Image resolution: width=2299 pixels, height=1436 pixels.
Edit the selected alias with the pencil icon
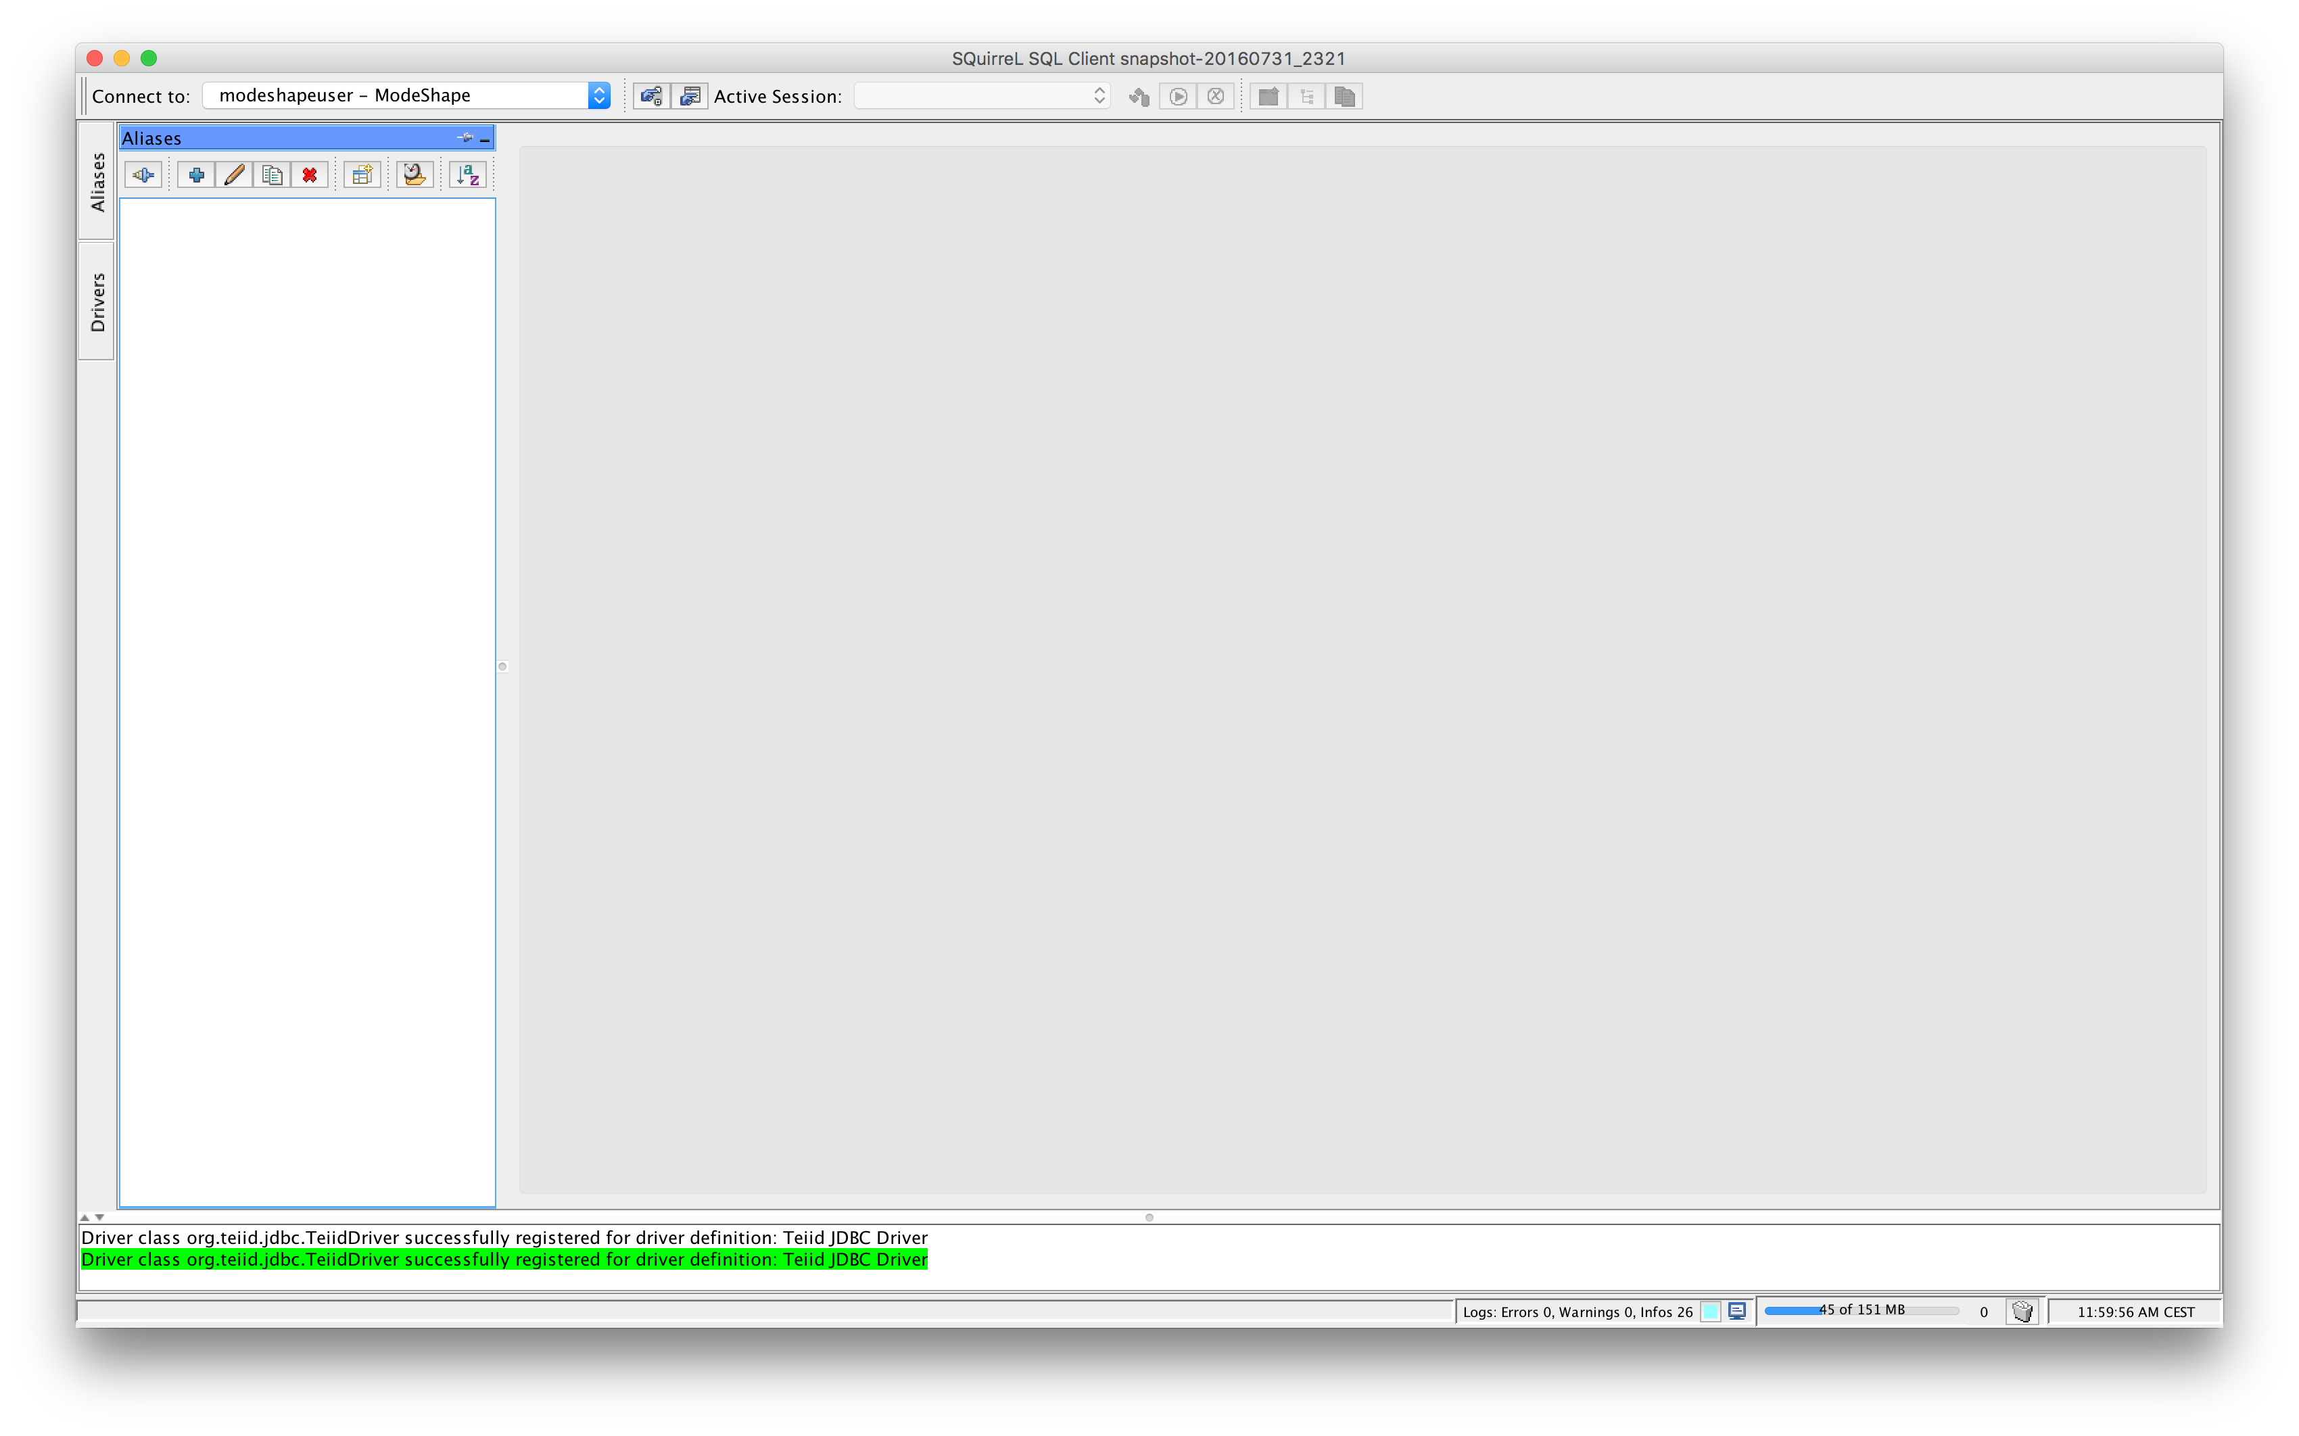(235, 174)
